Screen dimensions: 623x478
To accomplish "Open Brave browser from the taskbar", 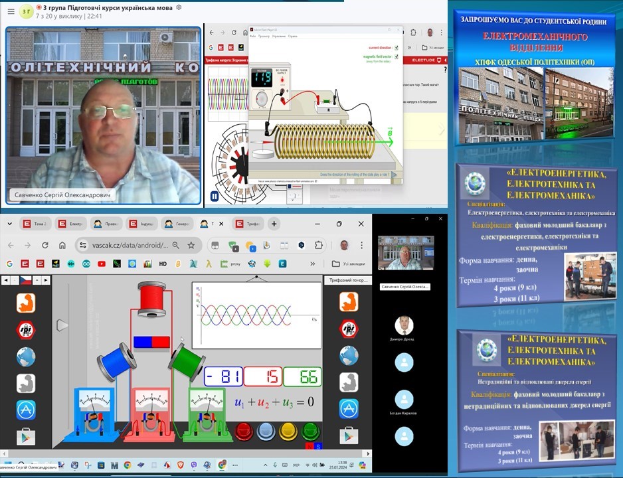I will tap(180, 465).
